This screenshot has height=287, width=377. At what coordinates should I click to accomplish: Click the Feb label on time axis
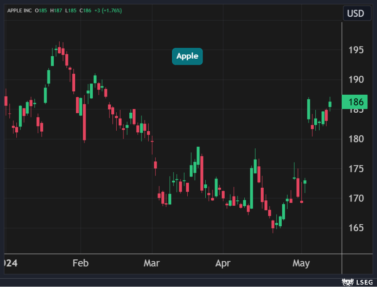81,264
